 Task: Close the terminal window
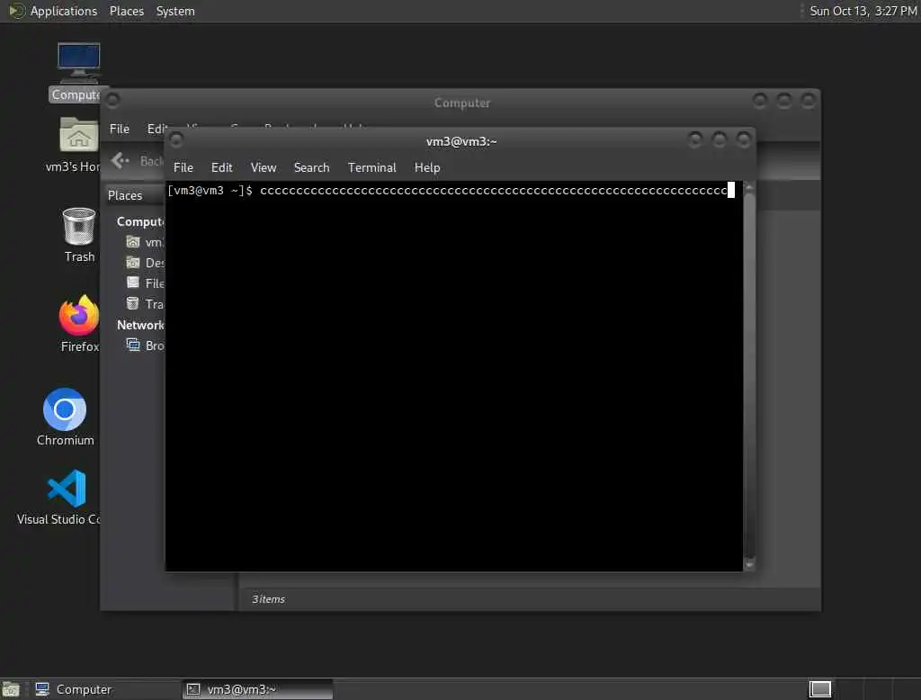pyautogui.click(x=743, y=139)
